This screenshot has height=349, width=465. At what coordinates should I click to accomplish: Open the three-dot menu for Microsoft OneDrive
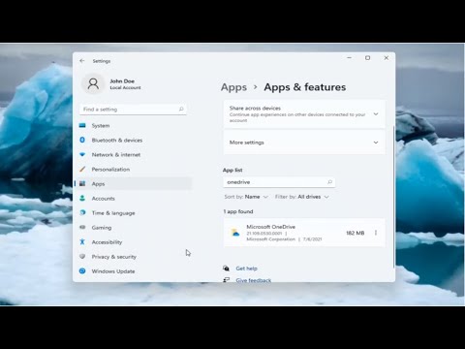pos(376,233)
